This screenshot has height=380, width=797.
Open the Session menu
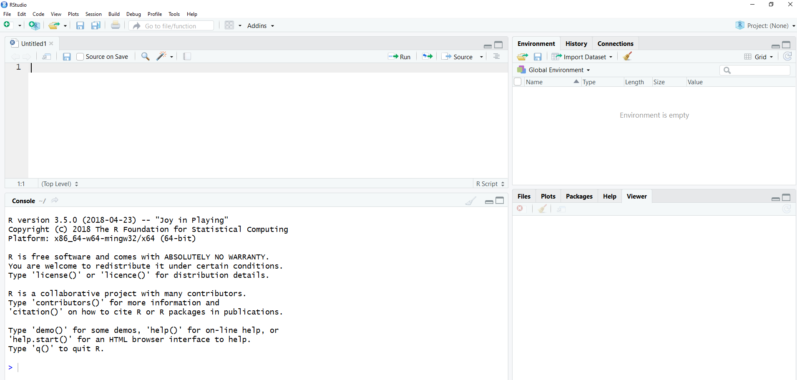(93, 14)
